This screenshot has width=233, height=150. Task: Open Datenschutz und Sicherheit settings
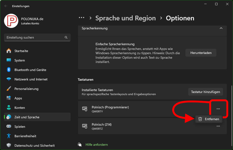point(34,146)
